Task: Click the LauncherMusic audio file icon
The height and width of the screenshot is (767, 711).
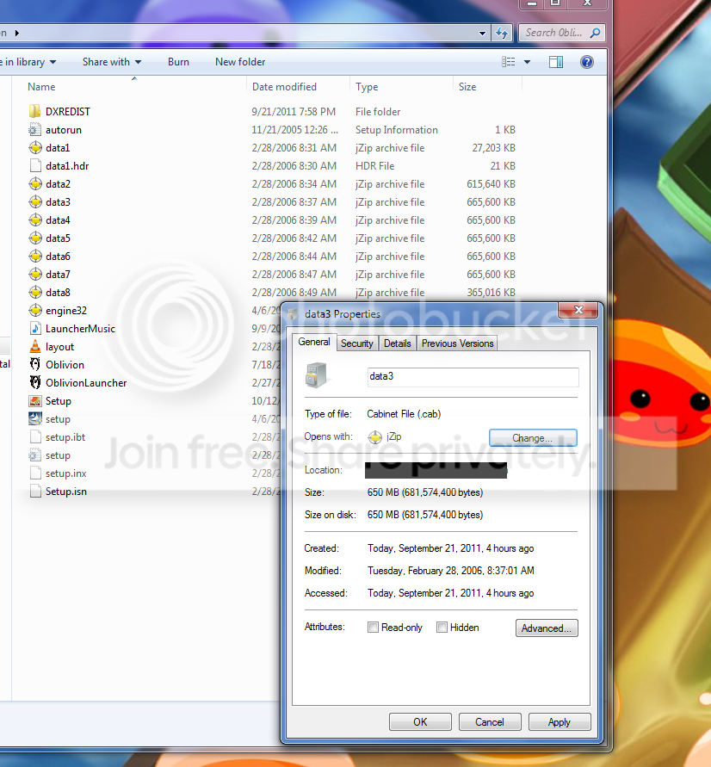Action: point(34,328)
